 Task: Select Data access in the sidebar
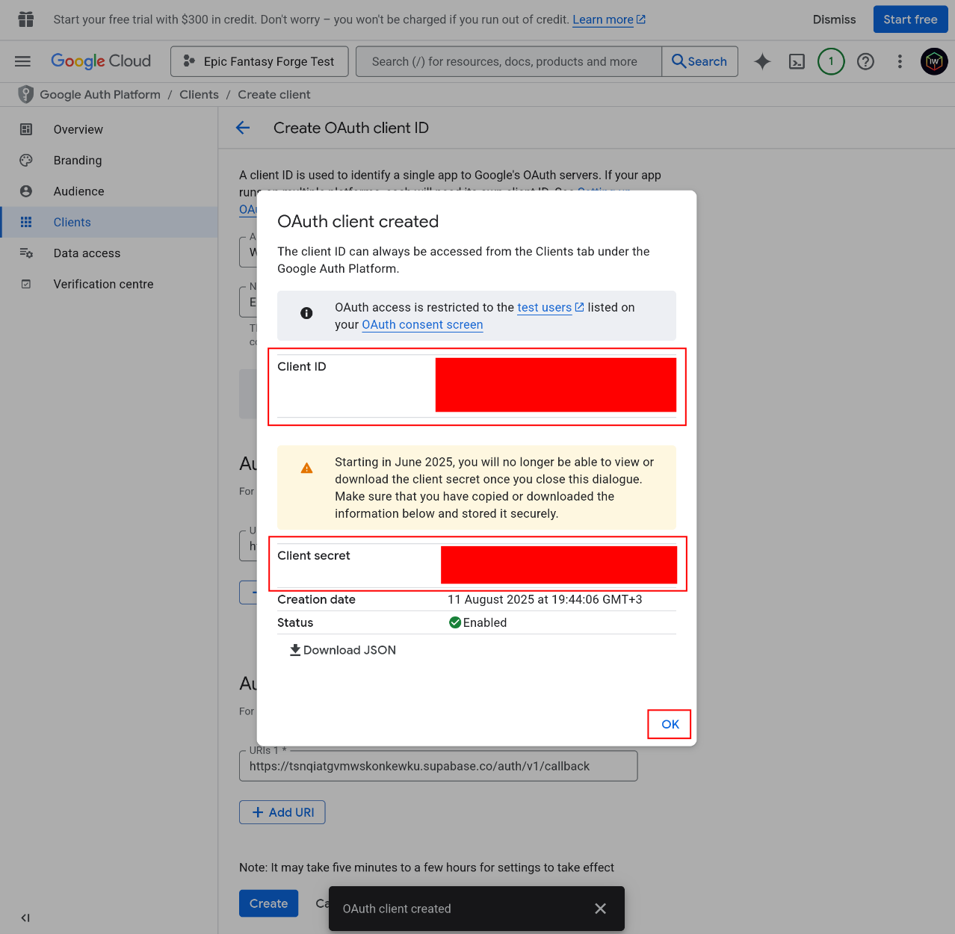[87, 253]
